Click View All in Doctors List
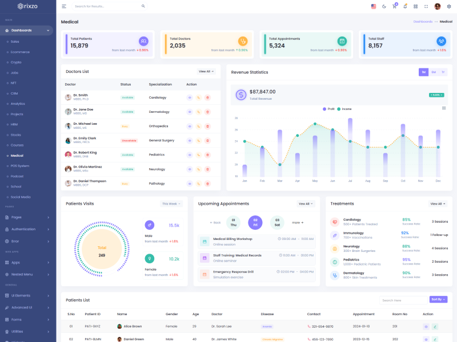This screenshot has height=342, width=457. point(206,71)
